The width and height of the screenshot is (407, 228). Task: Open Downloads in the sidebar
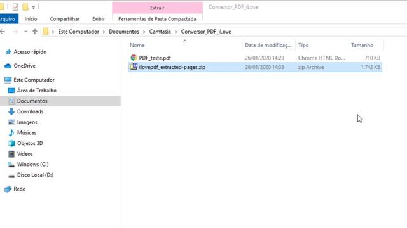tap(30, 111)
